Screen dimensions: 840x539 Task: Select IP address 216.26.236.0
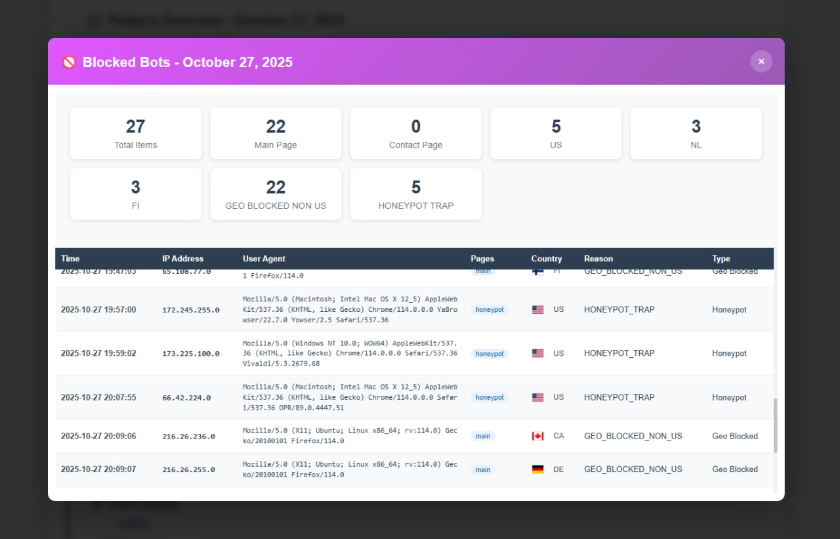188,437
